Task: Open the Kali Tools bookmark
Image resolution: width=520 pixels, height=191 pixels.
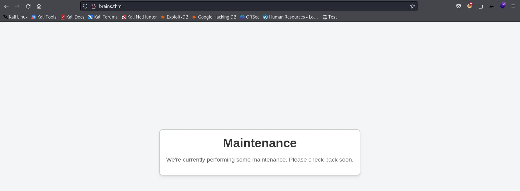Action: point(44,17)
